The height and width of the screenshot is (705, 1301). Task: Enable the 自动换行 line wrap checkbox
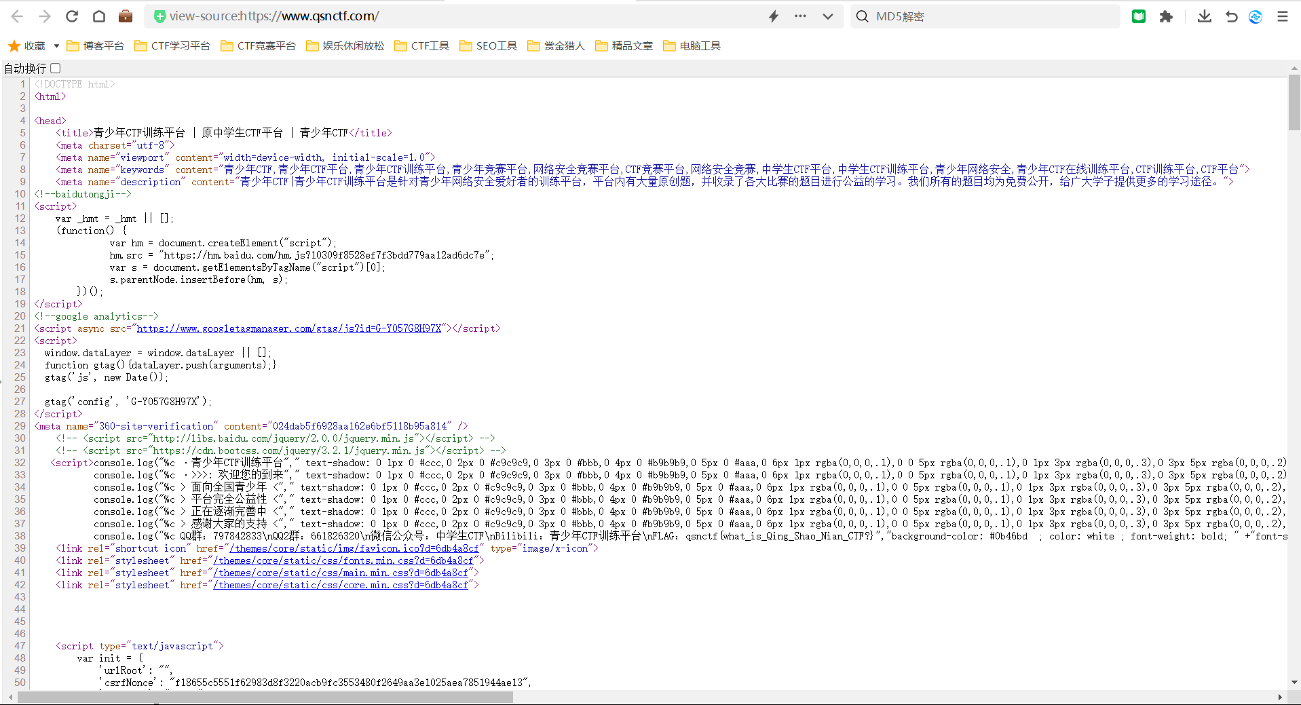(x=56, y=68)
